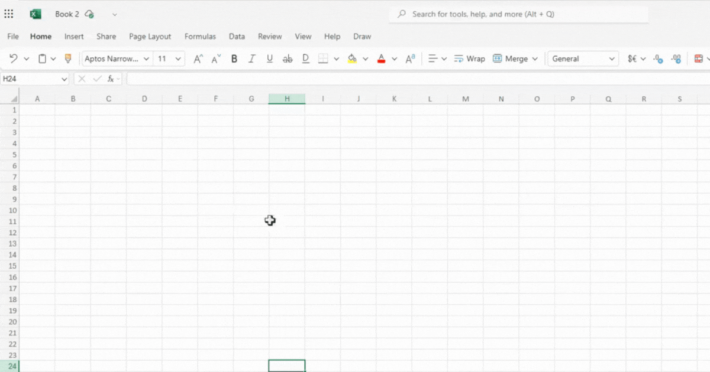This screenshot has width=710, height=372.
Task: Open the text alignment dropdown
Action: pyautogui.click(x=437, y=58)
